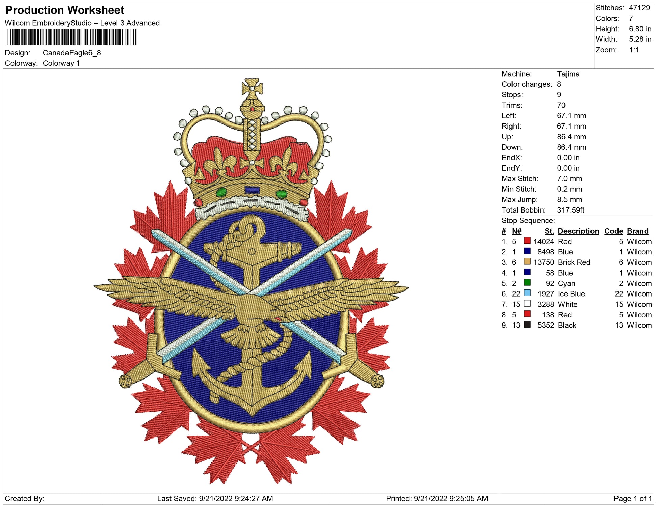Click the Ice Blue color swatch
This screenshot has height=505, width=657.
527,293
